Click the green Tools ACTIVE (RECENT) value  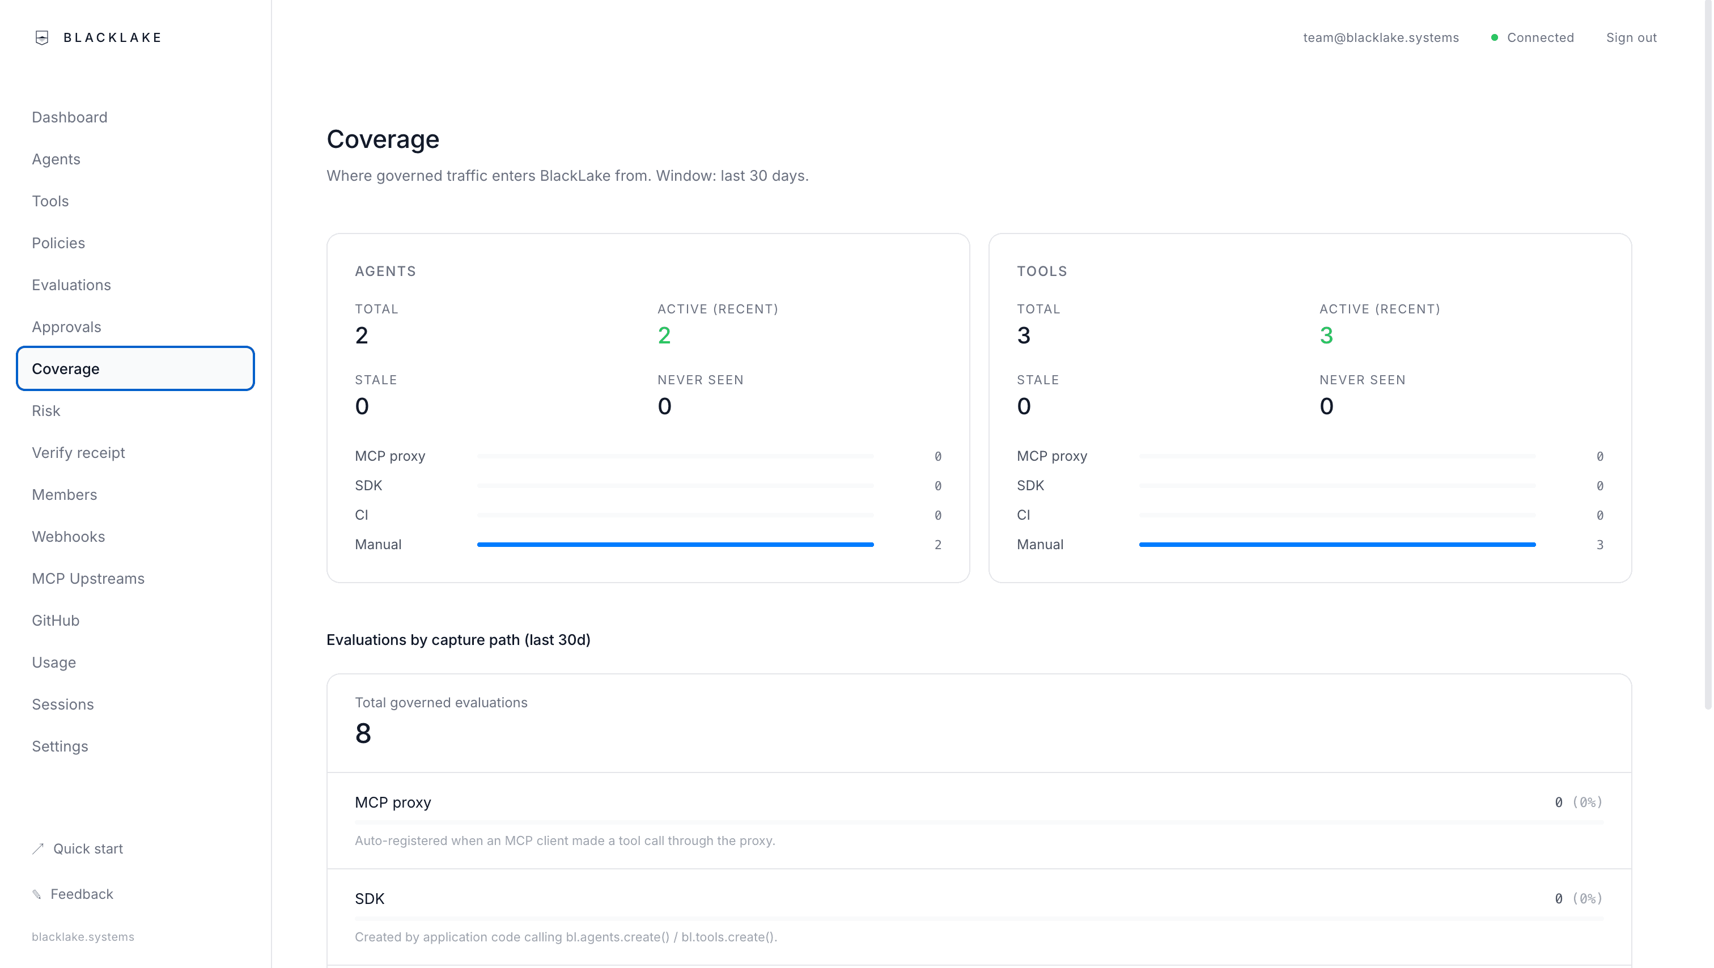click(1327, 336)
